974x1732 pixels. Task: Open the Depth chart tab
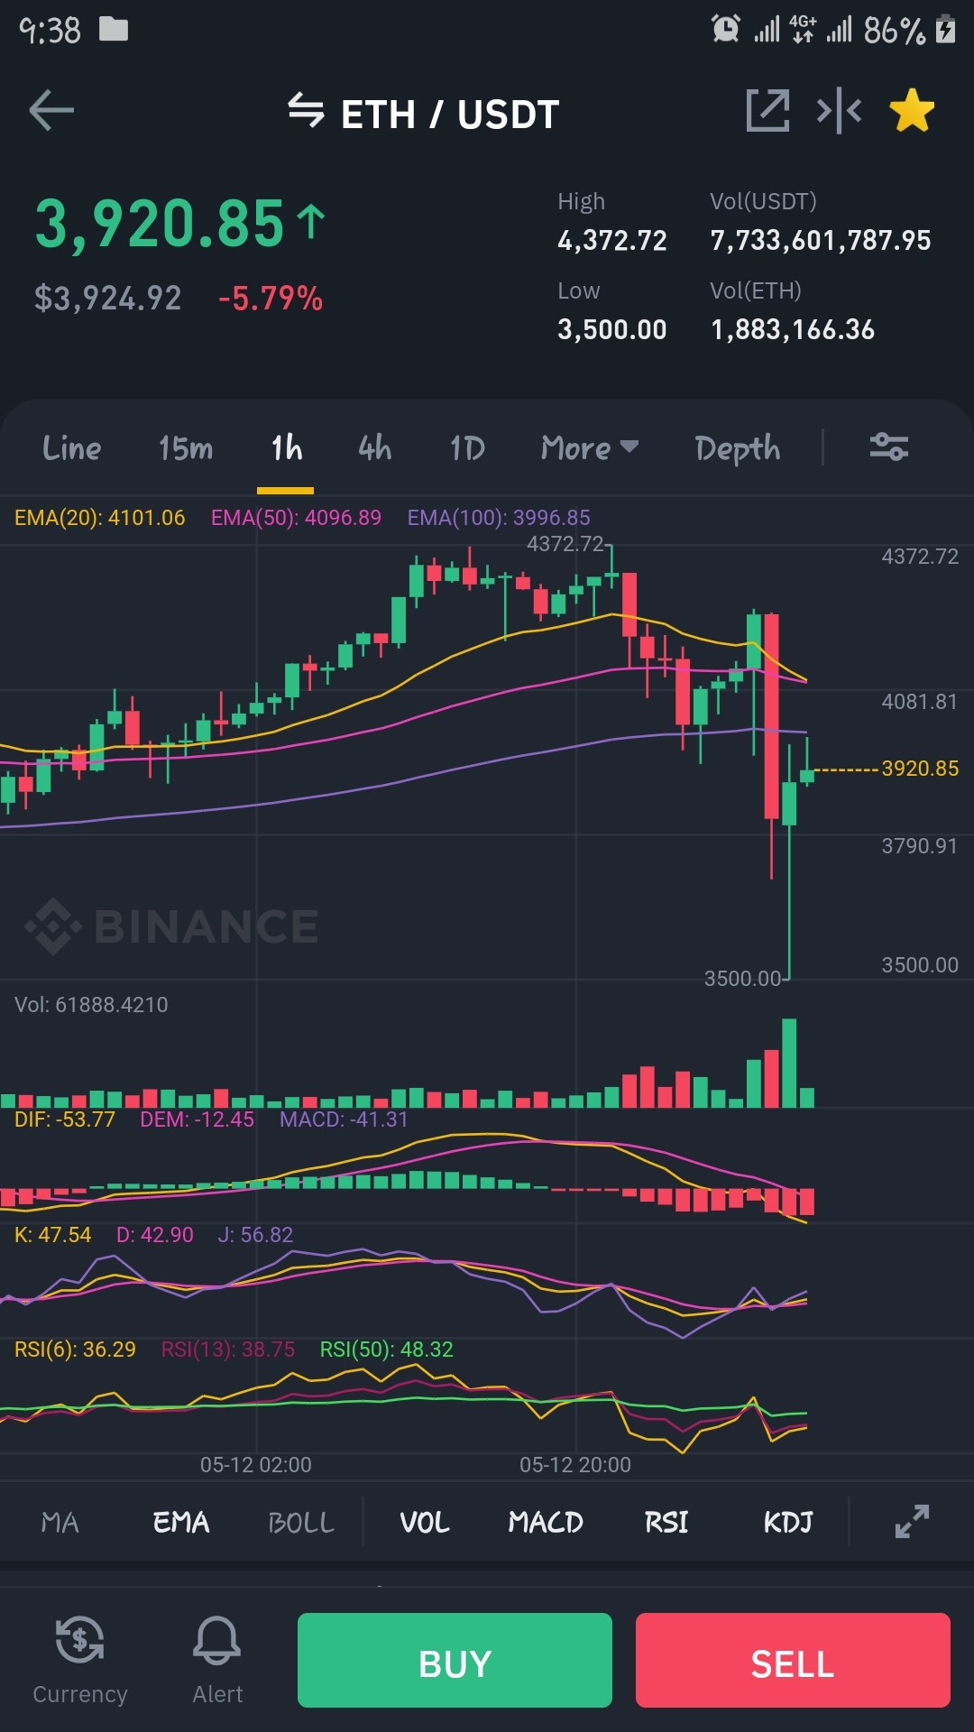click(738, 448)
